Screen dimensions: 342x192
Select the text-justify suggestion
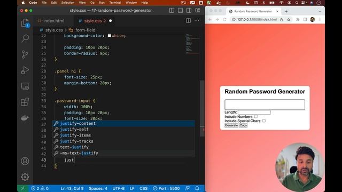click(123, 147)
